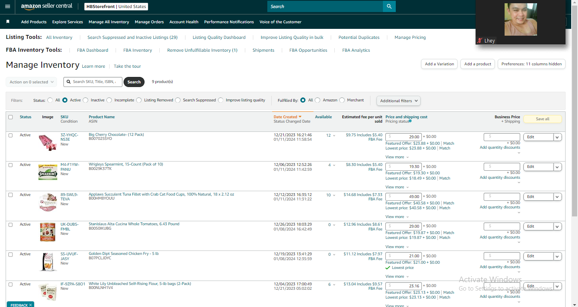
Task: Tick the select-all checkbox in table header
Action: 10,117
